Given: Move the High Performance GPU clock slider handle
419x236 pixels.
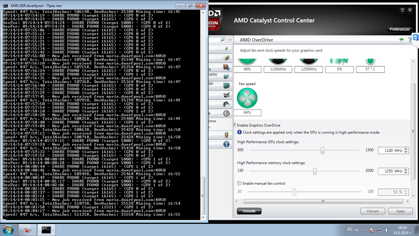Looking at the screenshot, I should click(323, 150).
